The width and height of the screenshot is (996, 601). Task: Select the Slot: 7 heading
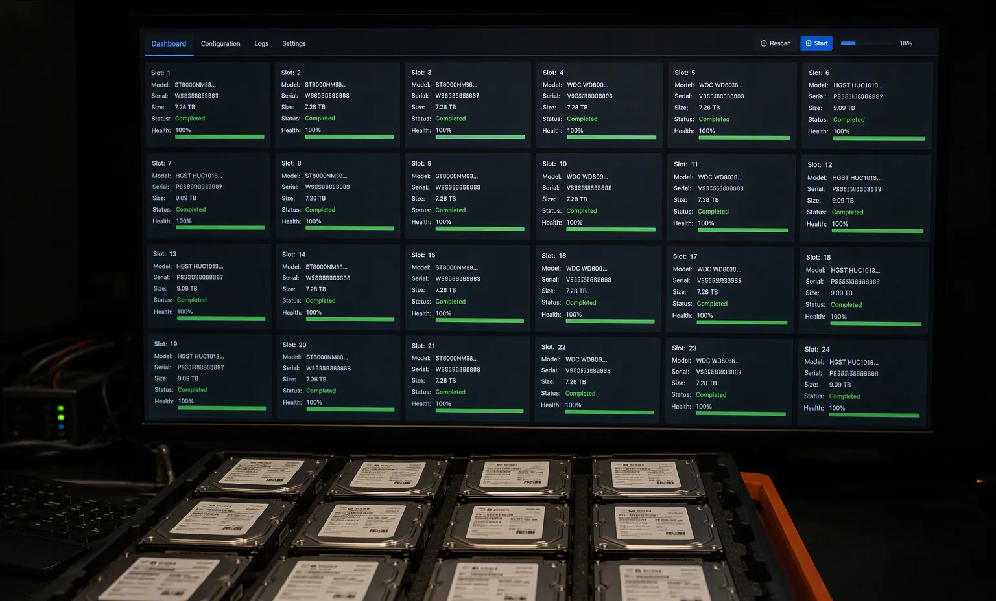162,163
